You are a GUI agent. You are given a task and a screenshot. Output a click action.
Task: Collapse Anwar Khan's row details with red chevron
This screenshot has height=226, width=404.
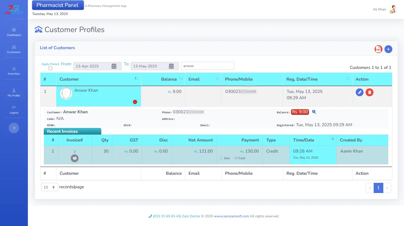tap(135, 102)
